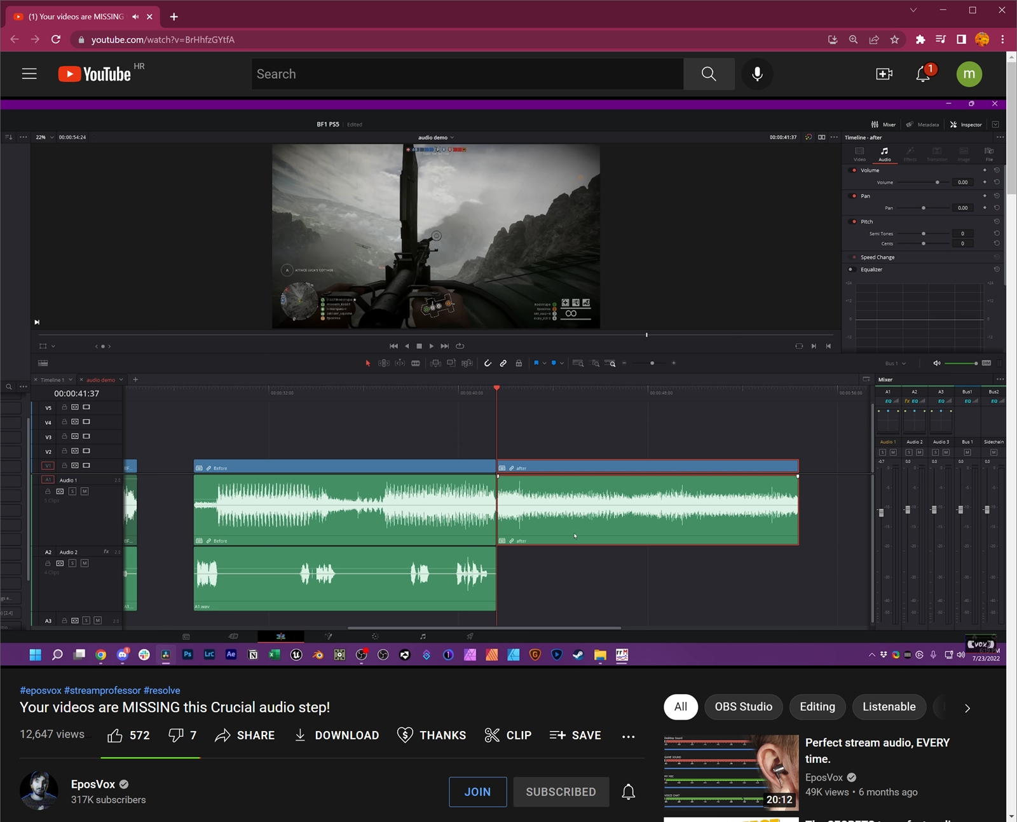Click the link clips chain icon in Resolve
The width and height of the screenshot is (1017, 822).
point(503,363)
